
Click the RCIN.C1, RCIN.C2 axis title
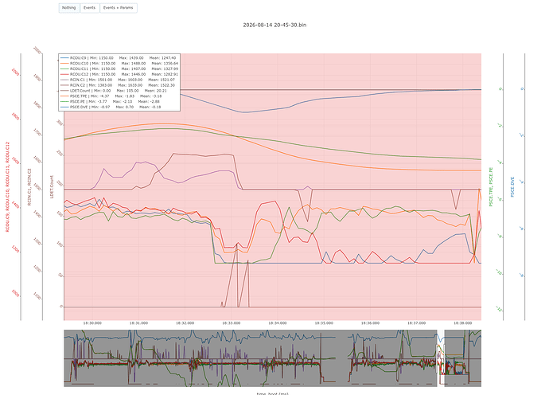29,187
